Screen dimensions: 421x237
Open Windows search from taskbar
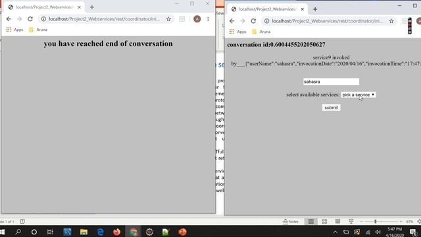click(x=18, y=232)
